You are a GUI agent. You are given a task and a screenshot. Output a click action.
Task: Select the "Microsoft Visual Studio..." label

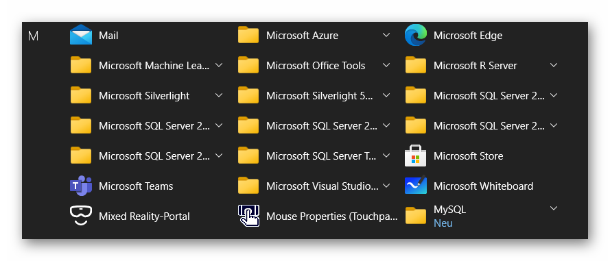pos(322,186)
